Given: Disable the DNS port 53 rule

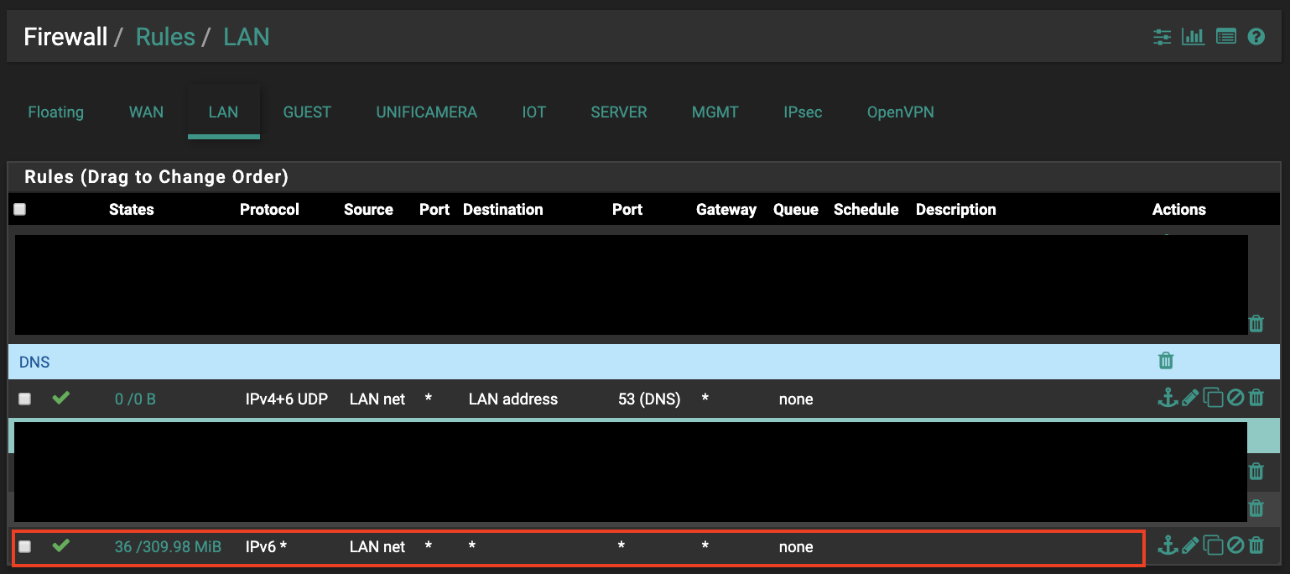Looking at the screenshot, I should click(1235, 399).
